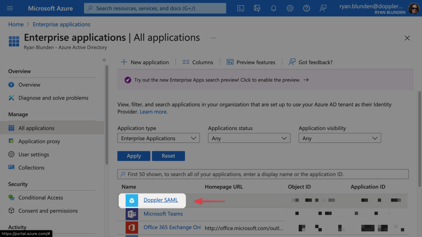Reset the filters

[x=168, y=156]
